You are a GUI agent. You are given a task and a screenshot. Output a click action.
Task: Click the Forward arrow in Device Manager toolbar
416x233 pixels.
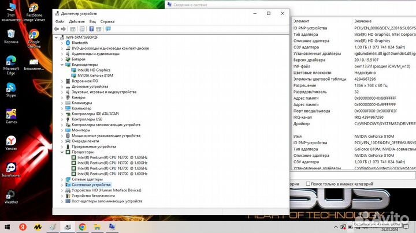point(63,29)
